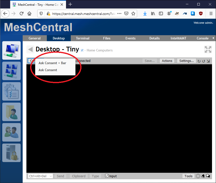
Task: Save page to Pocket icon
Action: [126, 13]
